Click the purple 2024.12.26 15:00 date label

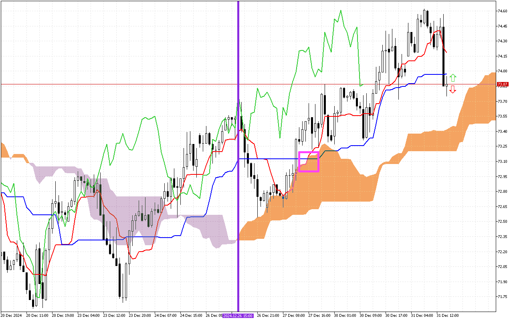(x=238, y=316)
